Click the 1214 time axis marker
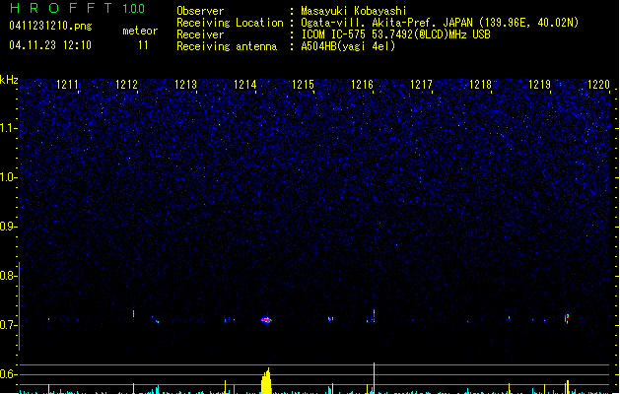The height and width of the screenshot is (394, 620). 244,85
